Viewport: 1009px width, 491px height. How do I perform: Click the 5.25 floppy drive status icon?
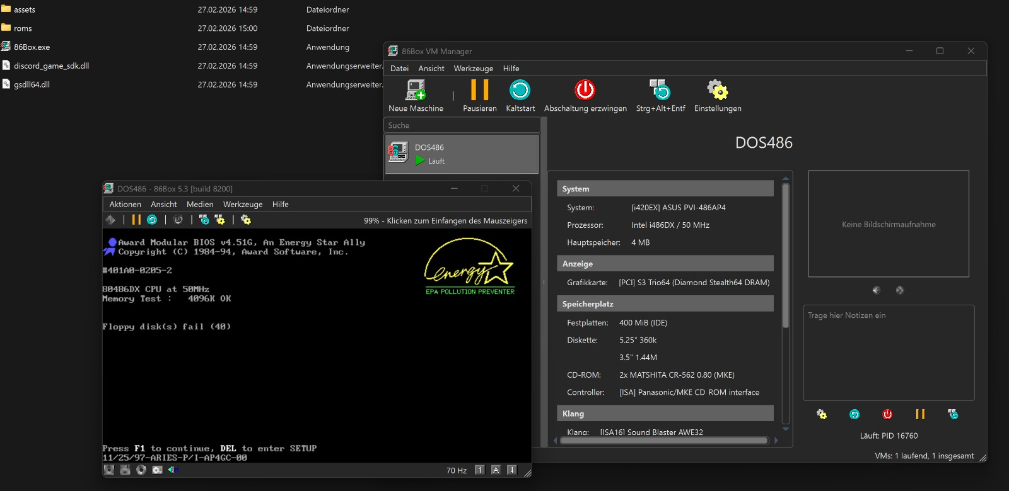click(109, 470)
